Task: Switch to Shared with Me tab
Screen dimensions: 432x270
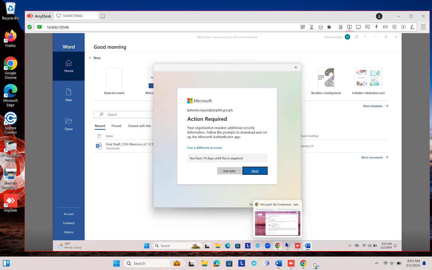Action: (x=139, y=126)
